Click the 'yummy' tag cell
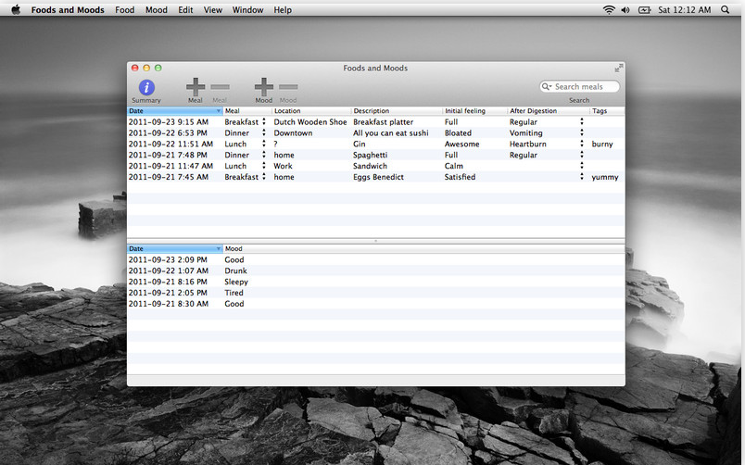Screen dimensions: 745x465 (x=605, y=177)
